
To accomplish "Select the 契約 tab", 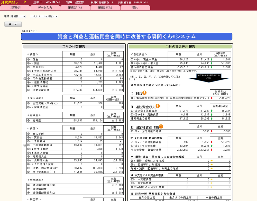I will pos(135,8).
